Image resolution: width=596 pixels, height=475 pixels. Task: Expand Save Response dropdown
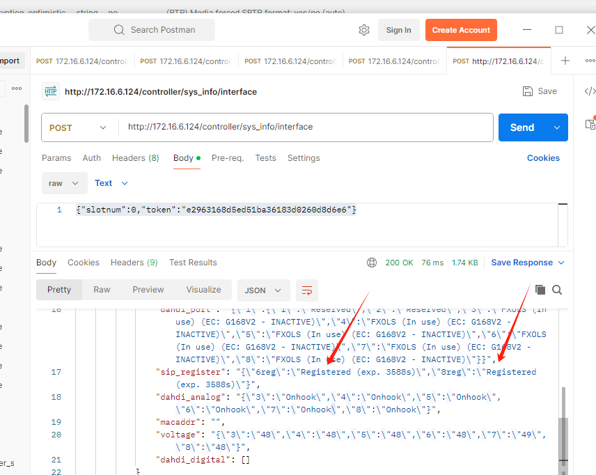[561, 263]
